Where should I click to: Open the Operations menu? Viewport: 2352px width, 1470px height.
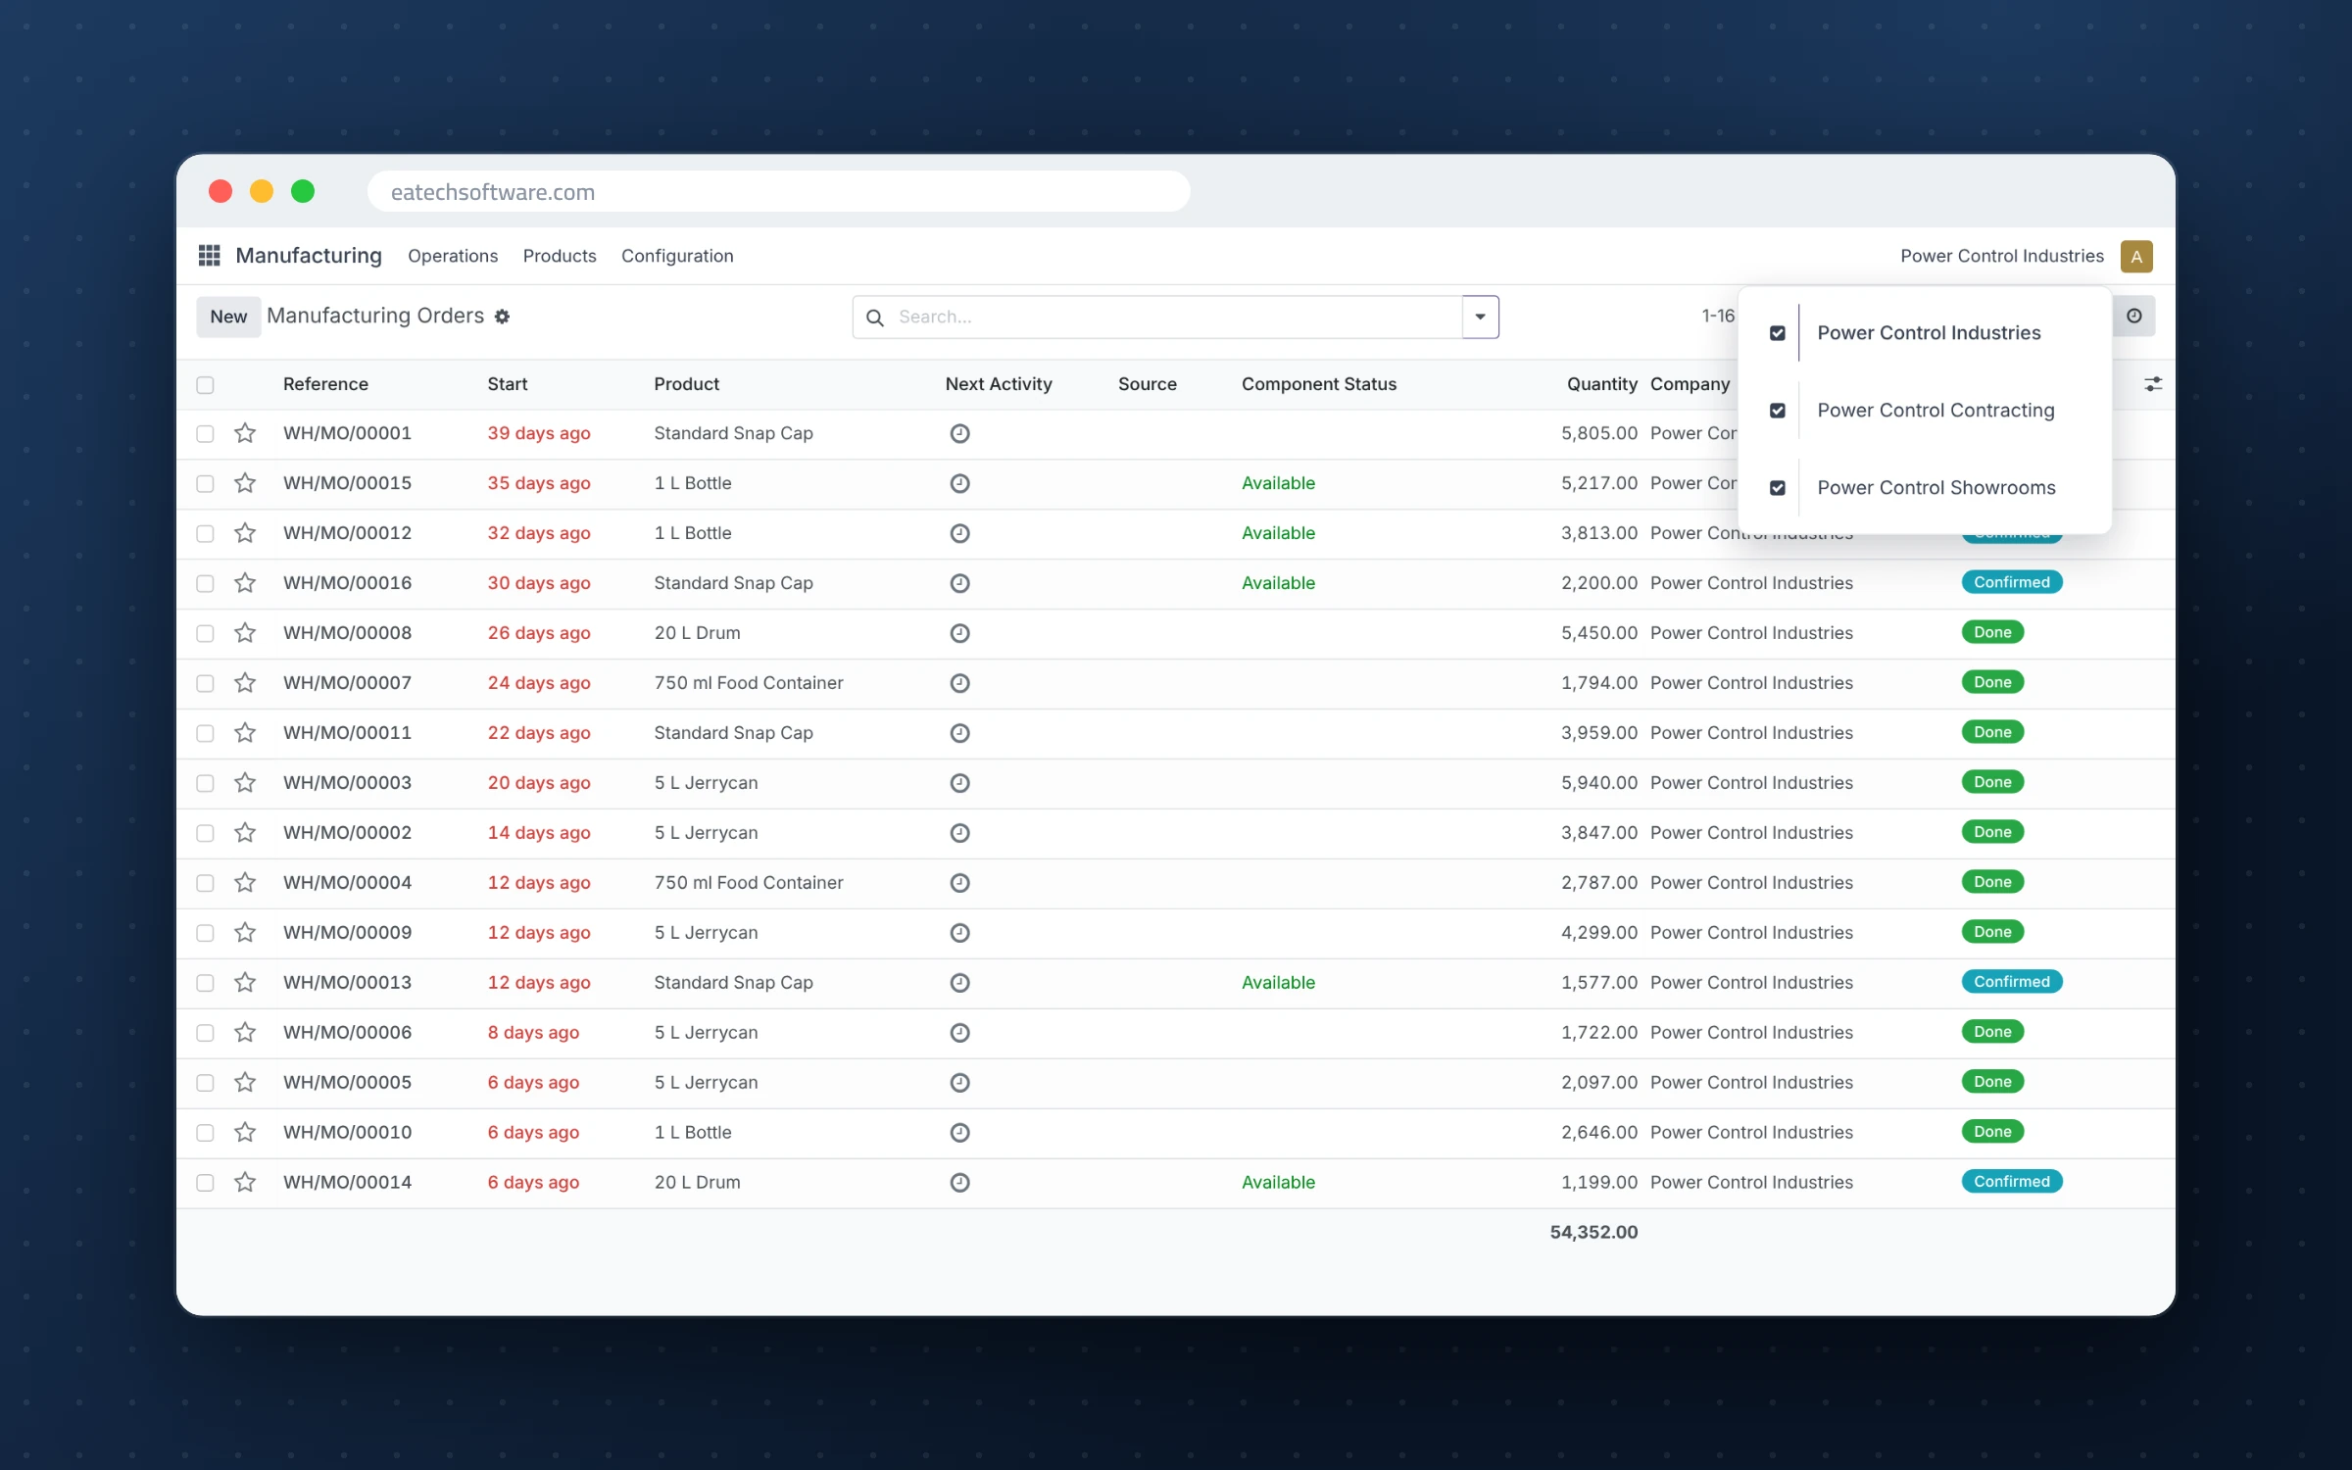tap(453, 257)
